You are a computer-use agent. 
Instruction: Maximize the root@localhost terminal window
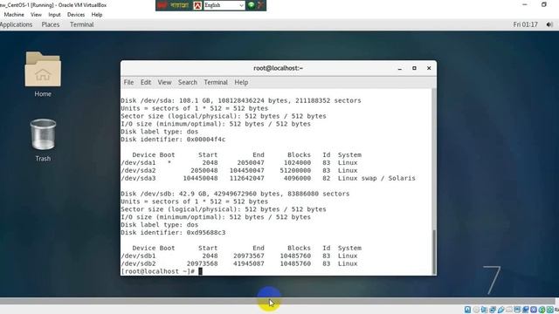tap(414, 68)
